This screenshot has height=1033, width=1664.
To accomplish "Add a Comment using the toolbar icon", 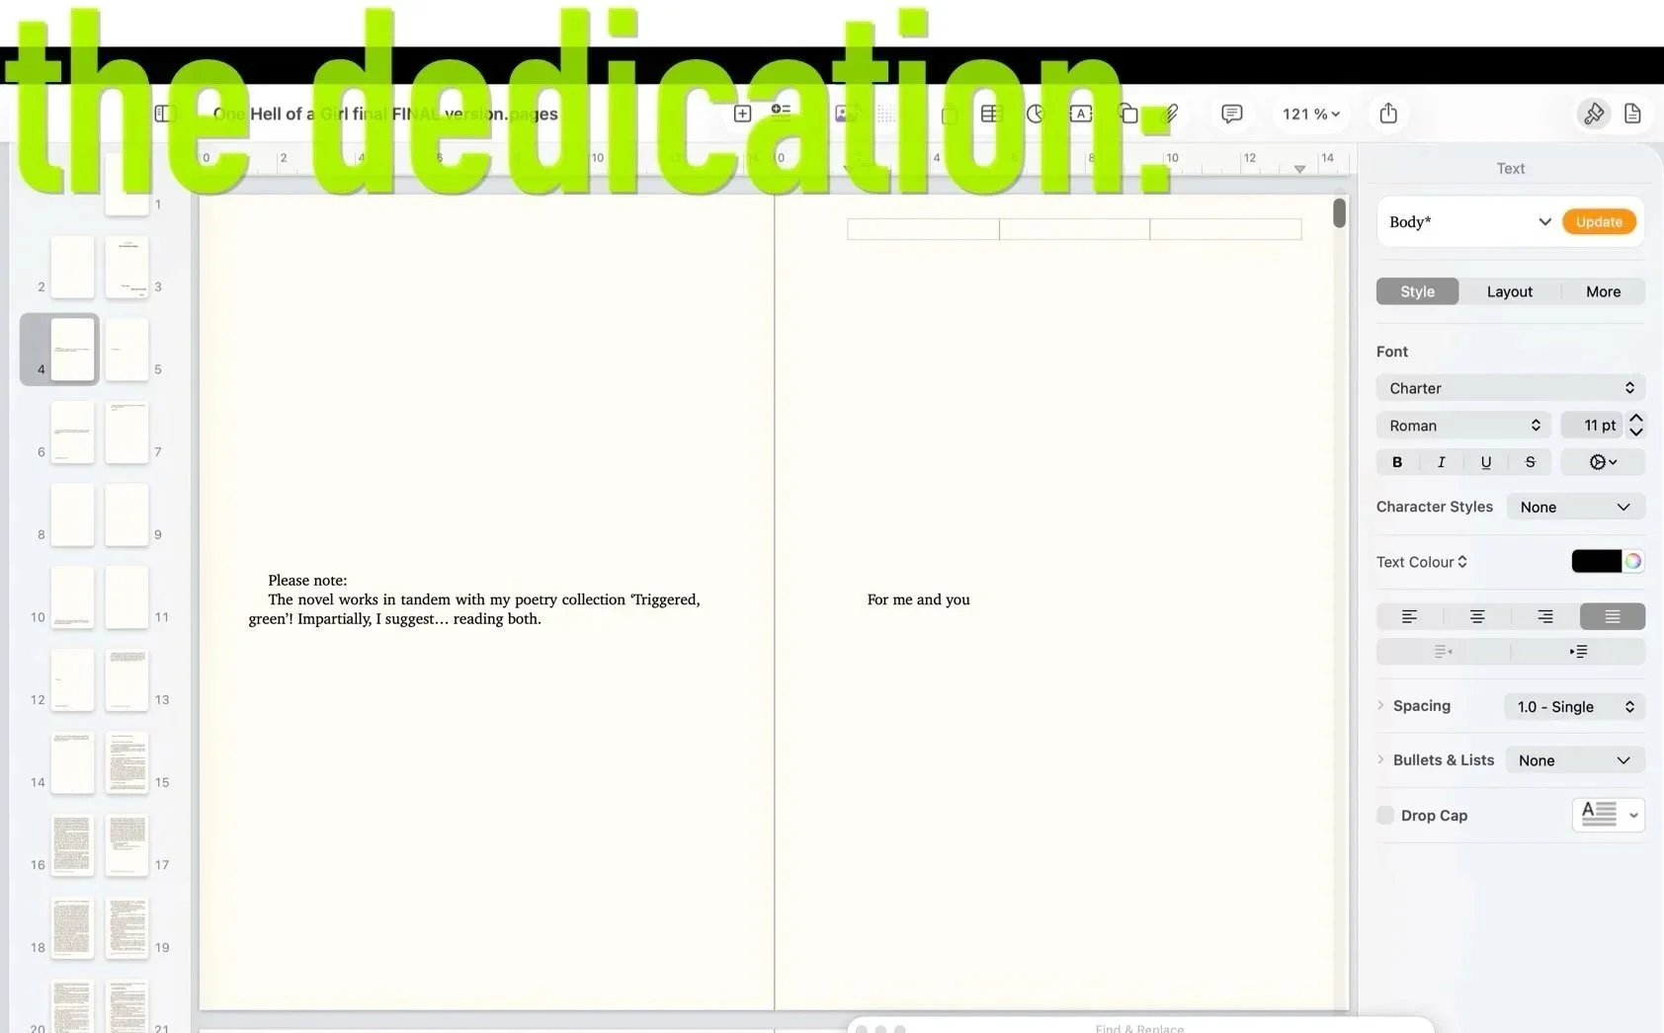I will coord(1231,114).
